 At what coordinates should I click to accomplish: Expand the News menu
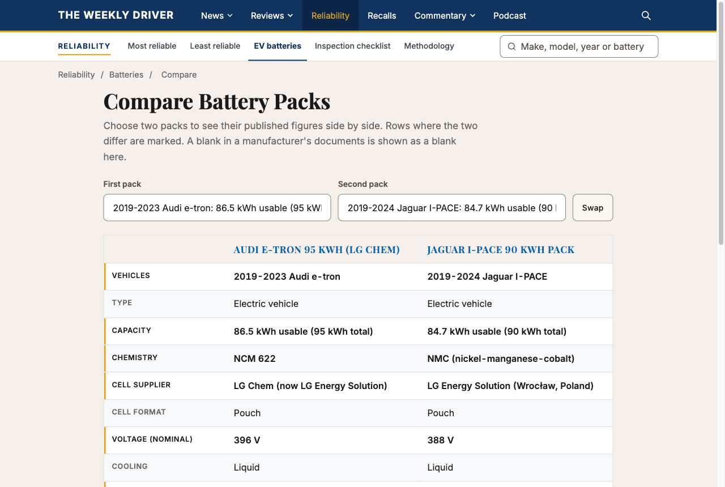(217, 15)
